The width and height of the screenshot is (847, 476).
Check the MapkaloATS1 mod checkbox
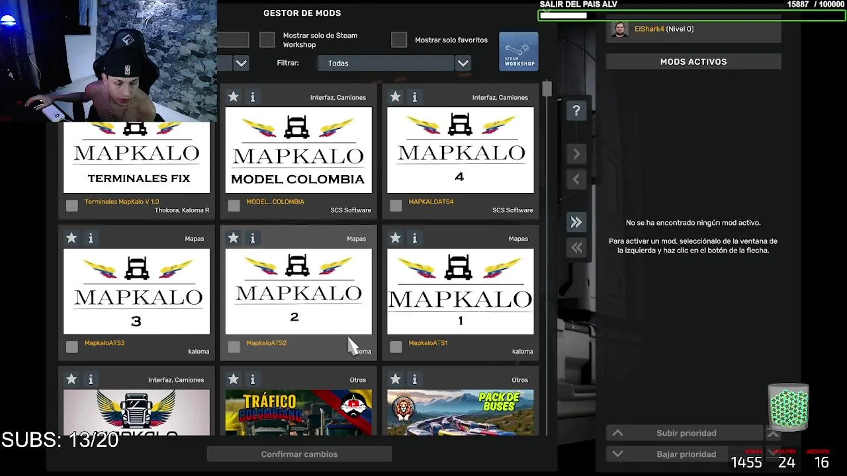pos(396,346)
